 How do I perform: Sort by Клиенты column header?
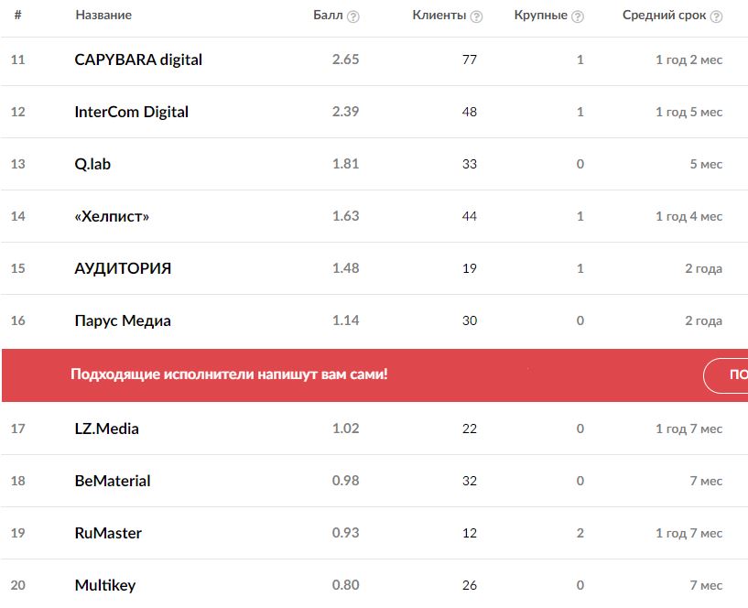pyautogui.click(x=439, y=16)
